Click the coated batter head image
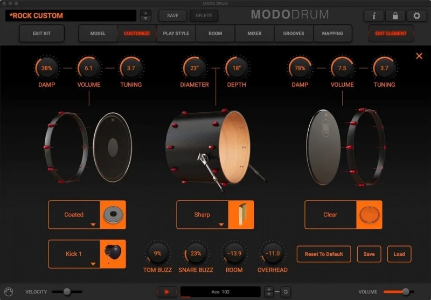Viewport: 431px width, 300px height. (x=113, y=147)
